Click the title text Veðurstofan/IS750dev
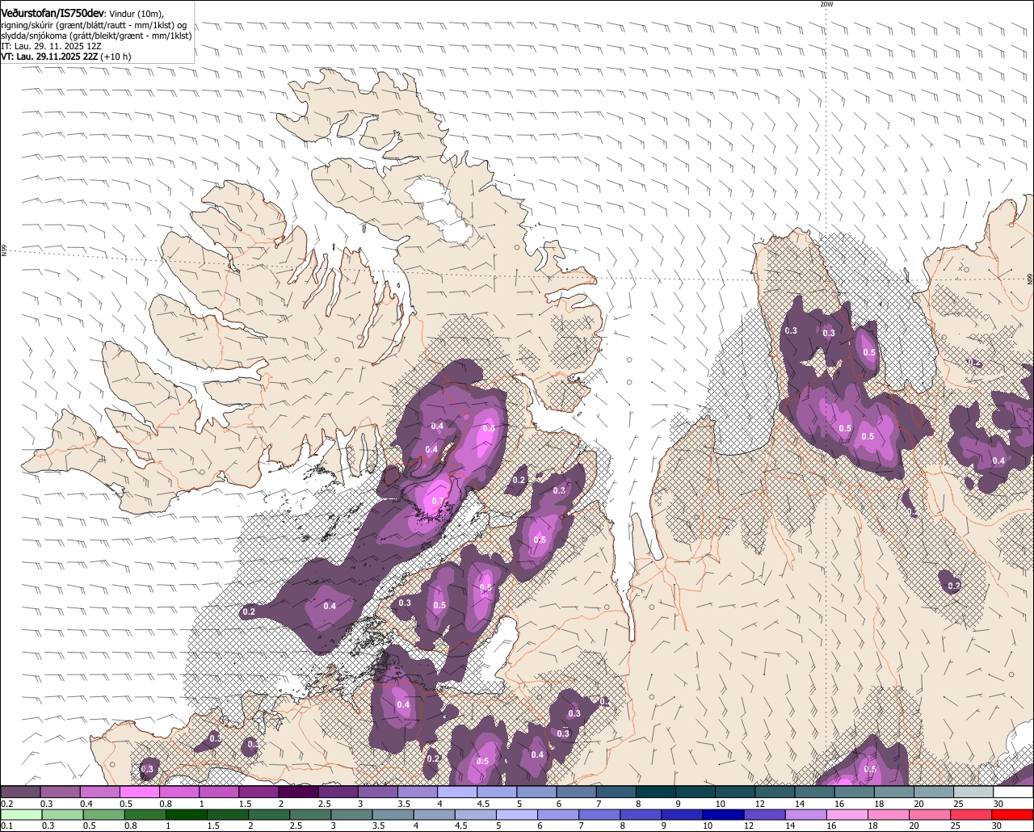 pos(53,14)
